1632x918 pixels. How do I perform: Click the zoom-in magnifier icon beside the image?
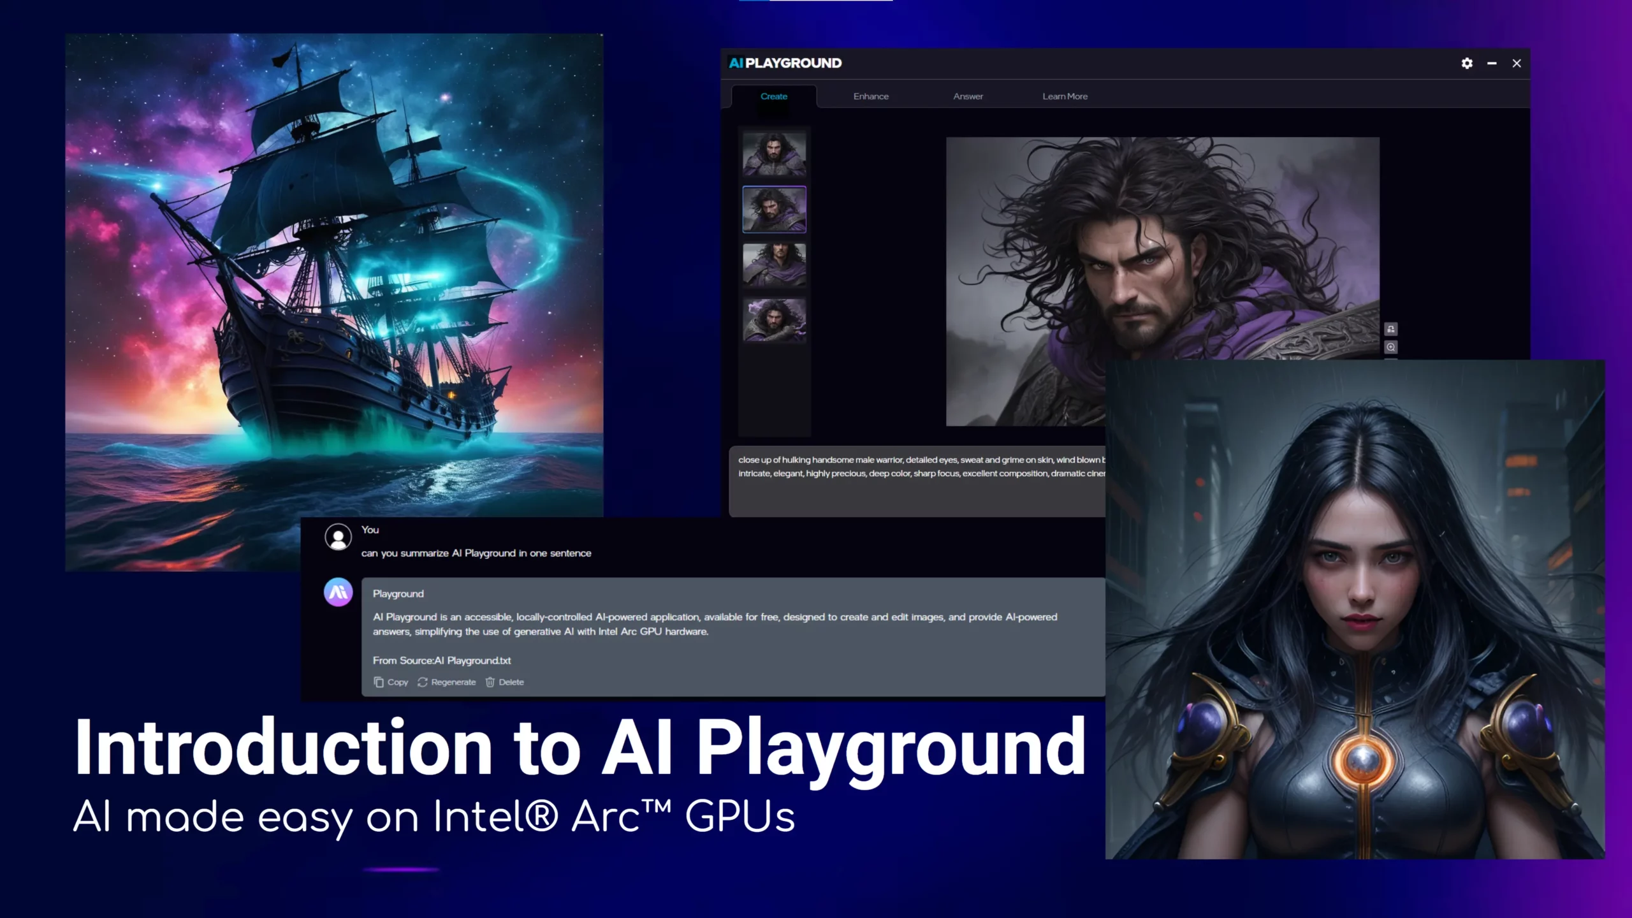(x=1392, y=346)
